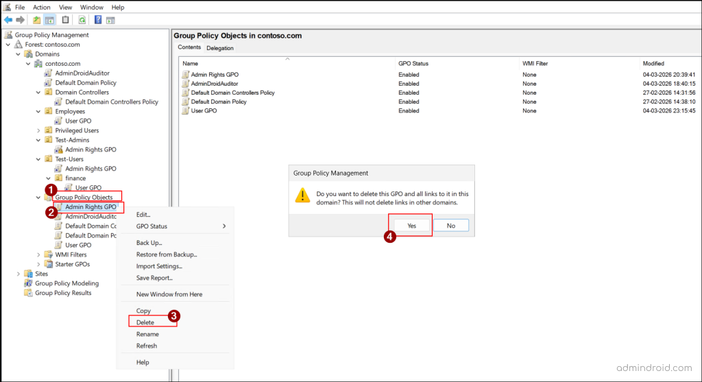Toggle the Show/Hide Console Tree icon
The height and width of the screenshot is (382, 702).
click(x=49, y=20)
